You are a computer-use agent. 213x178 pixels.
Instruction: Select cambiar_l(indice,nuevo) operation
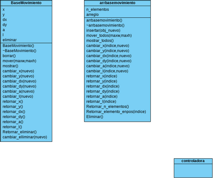tap(107, 71)
